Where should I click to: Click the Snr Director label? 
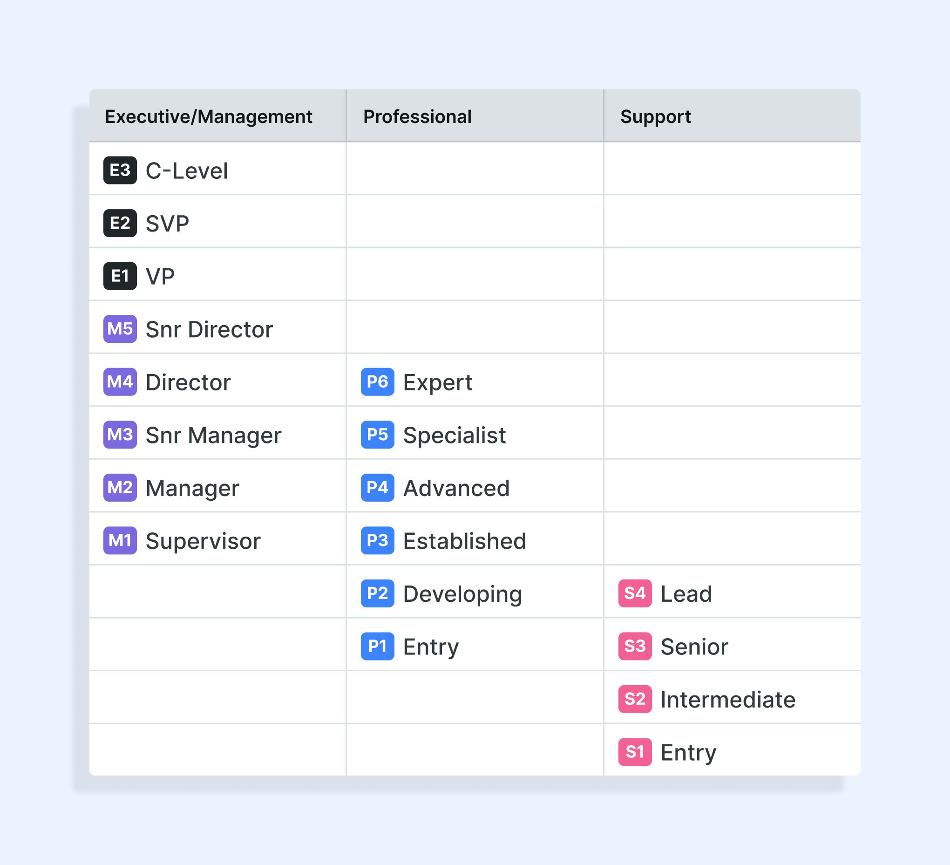[209, 329]
